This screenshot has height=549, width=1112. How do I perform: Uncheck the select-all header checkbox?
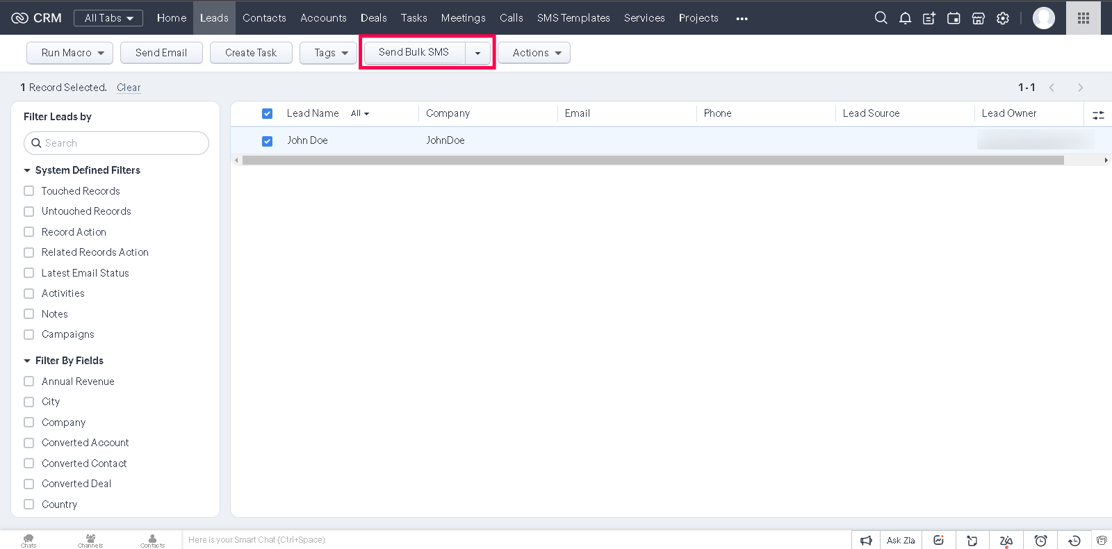(267, 113)
